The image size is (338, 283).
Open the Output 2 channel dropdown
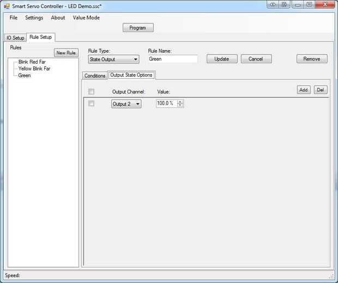[126, 104]
